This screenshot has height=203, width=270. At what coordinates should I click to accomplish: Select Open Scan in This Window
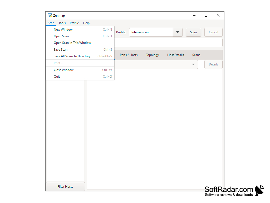(80, 43)
